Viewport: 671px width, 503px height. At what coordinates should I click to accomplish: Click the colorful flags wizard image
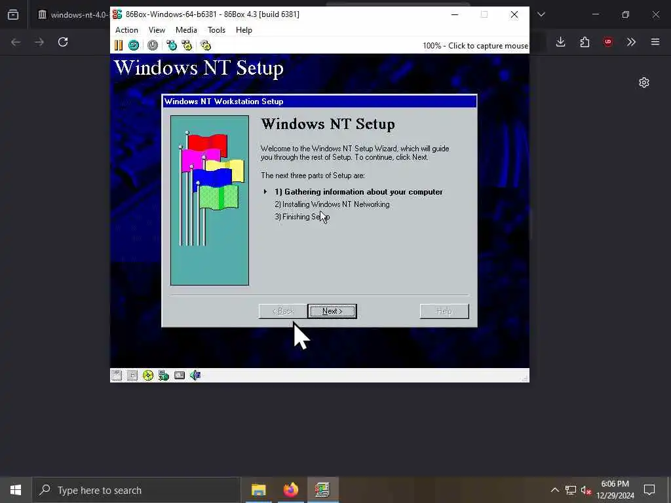[210, 200]
